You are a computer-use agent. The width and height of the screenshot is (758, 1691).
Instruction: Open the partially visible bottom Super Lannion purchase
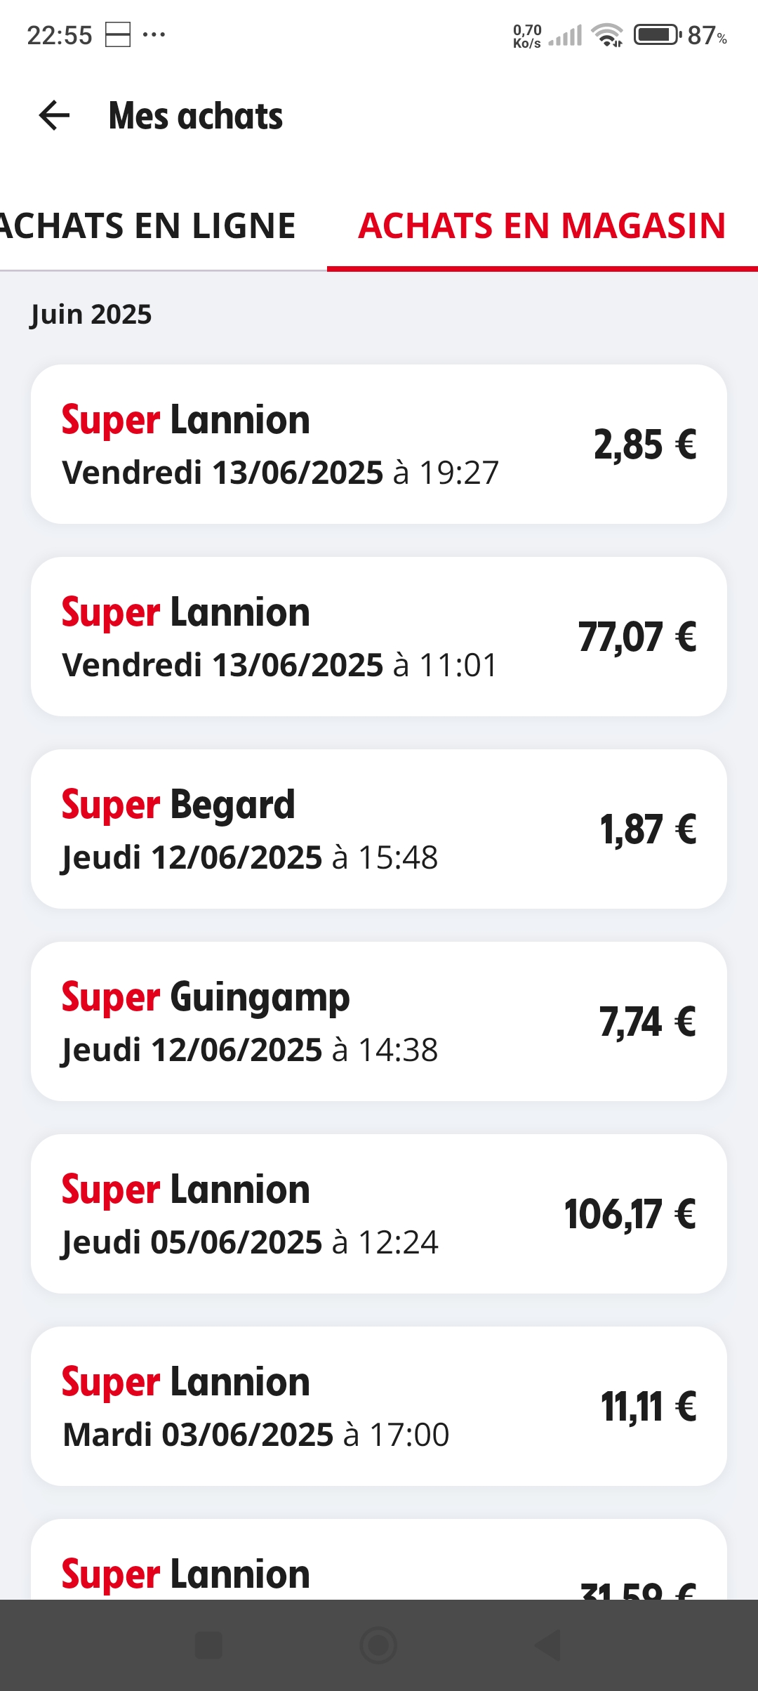(379, 1567)
